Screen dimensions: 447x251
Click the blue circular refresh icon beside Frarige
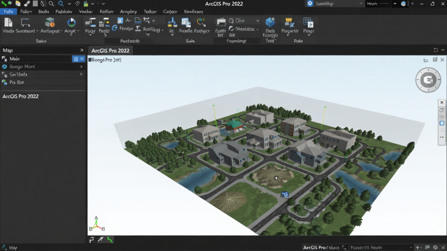[115, 28]
